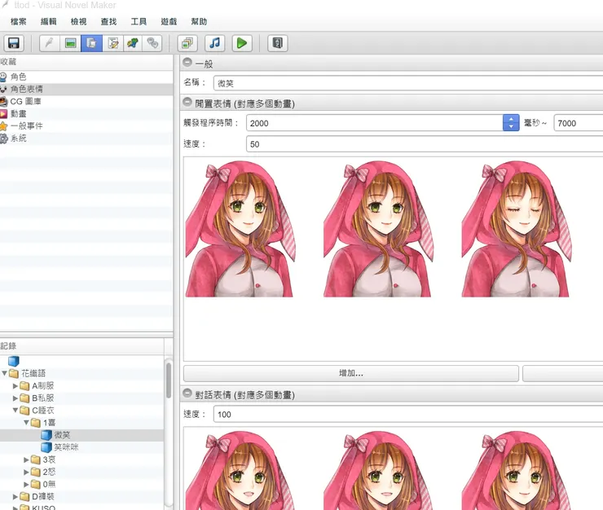Click the landscape image toolbar icon
Image resolution: width=603 pixels, height=510 pixels.
70,43
